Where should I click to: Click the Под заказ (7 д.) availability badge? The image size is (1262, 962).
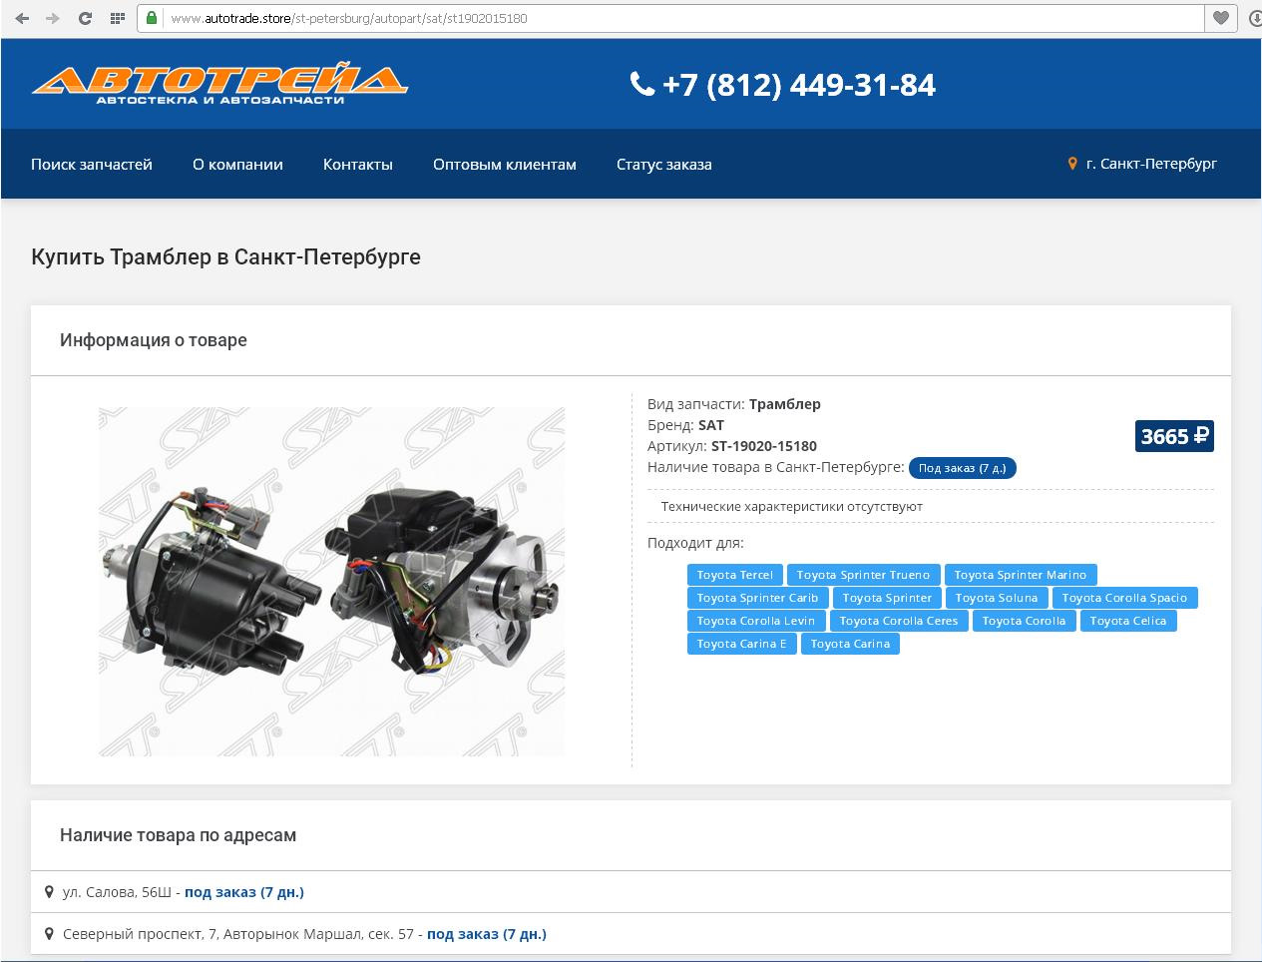[x=962, y=468]
